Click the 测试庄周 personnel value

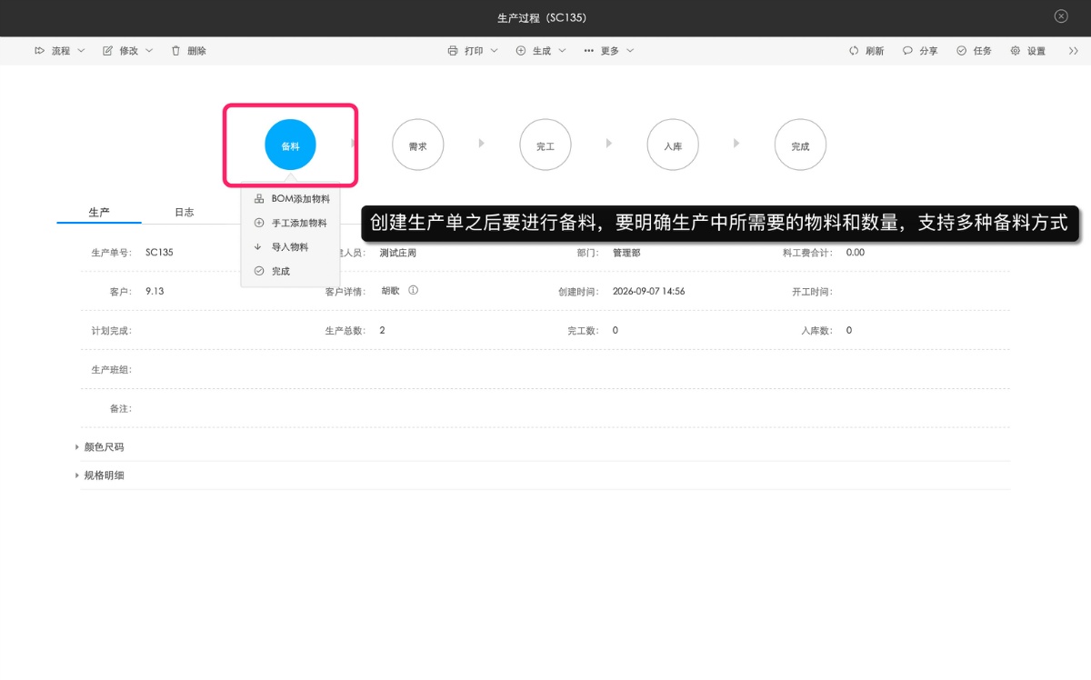click(x=397, y=253)
